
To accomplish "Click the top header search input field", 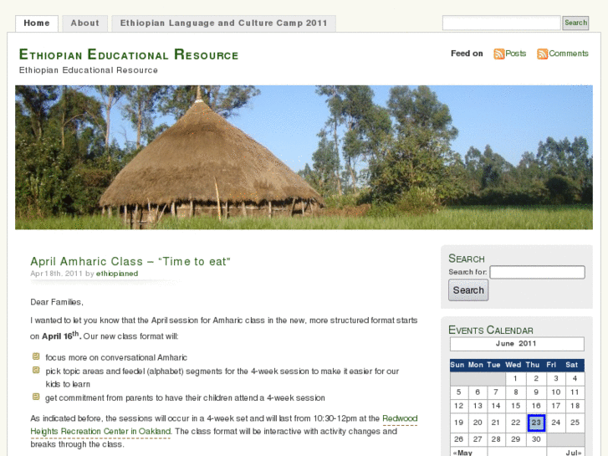I will (501, 23).
